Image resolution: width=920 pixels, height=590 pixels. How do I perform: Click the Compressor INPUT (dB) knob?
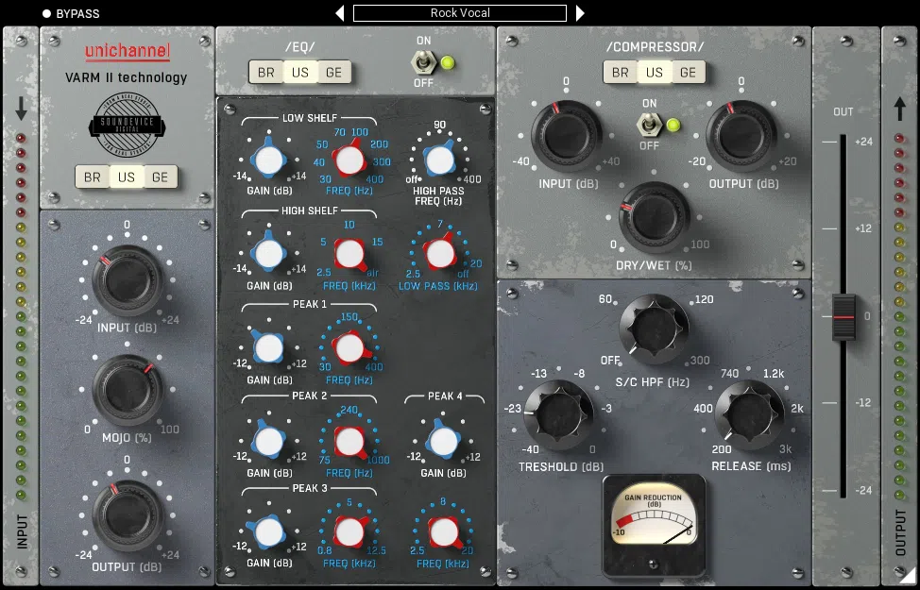[567, 136]
